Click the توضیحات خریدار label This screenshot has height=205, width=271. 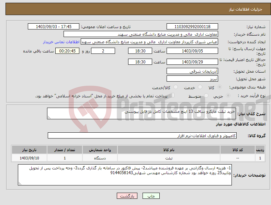click(x=249, y=175)
